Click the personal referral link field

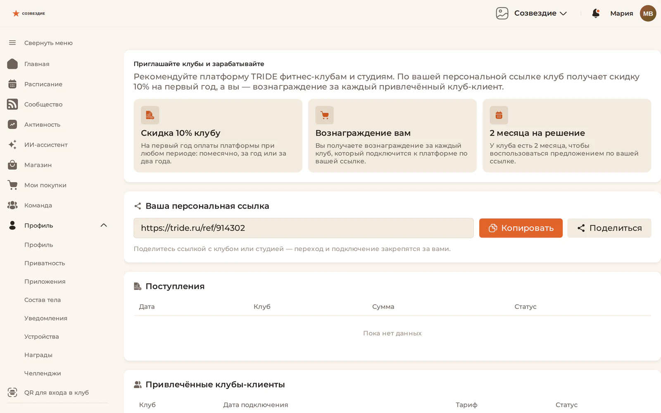(x=303, y=228)
